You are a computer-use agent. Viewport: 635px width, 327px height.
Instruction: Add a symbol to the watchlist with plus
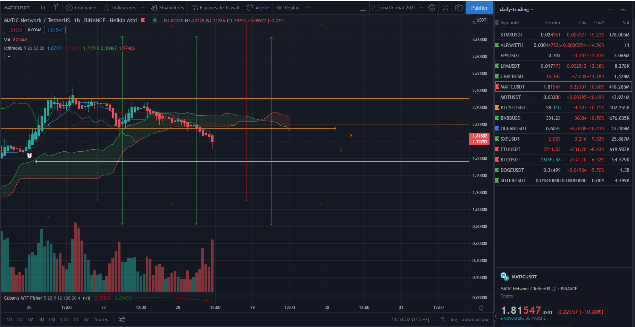point(610,9)
